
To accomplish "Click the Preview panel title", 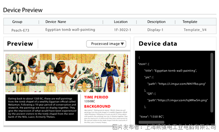I will point(20,44).
